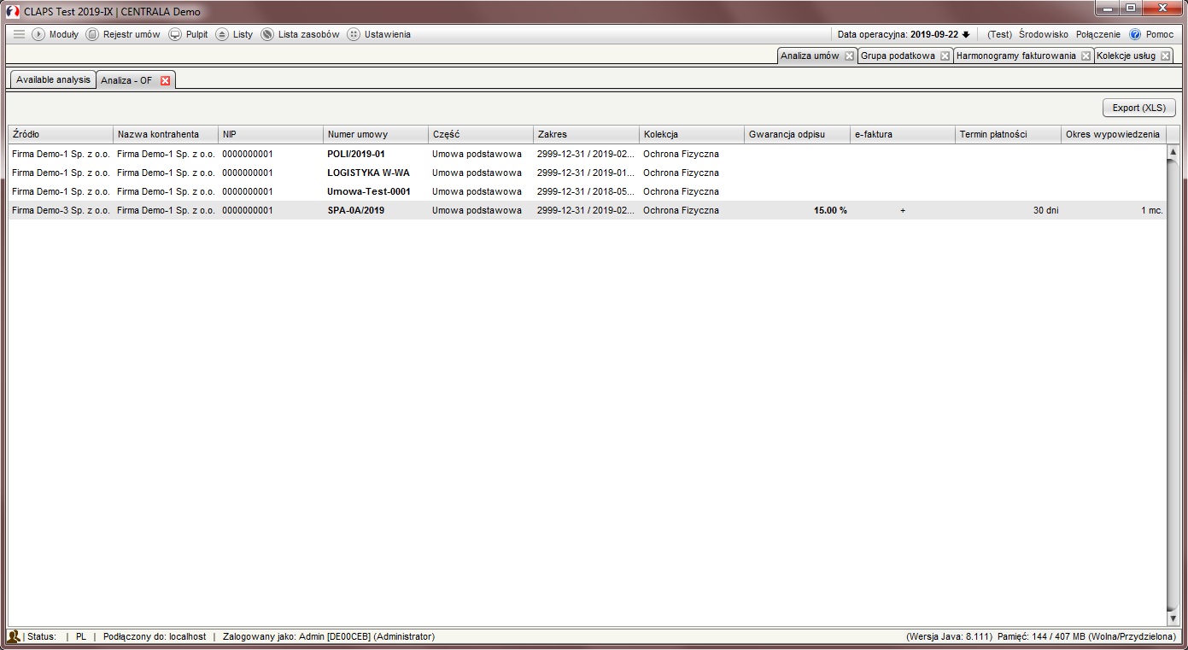Sort by Okres wypowiedzenia column header

coord(1114,134)
